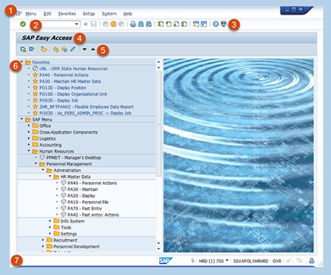Select PA70 - Fast Entry transaction

click(85, 208)
